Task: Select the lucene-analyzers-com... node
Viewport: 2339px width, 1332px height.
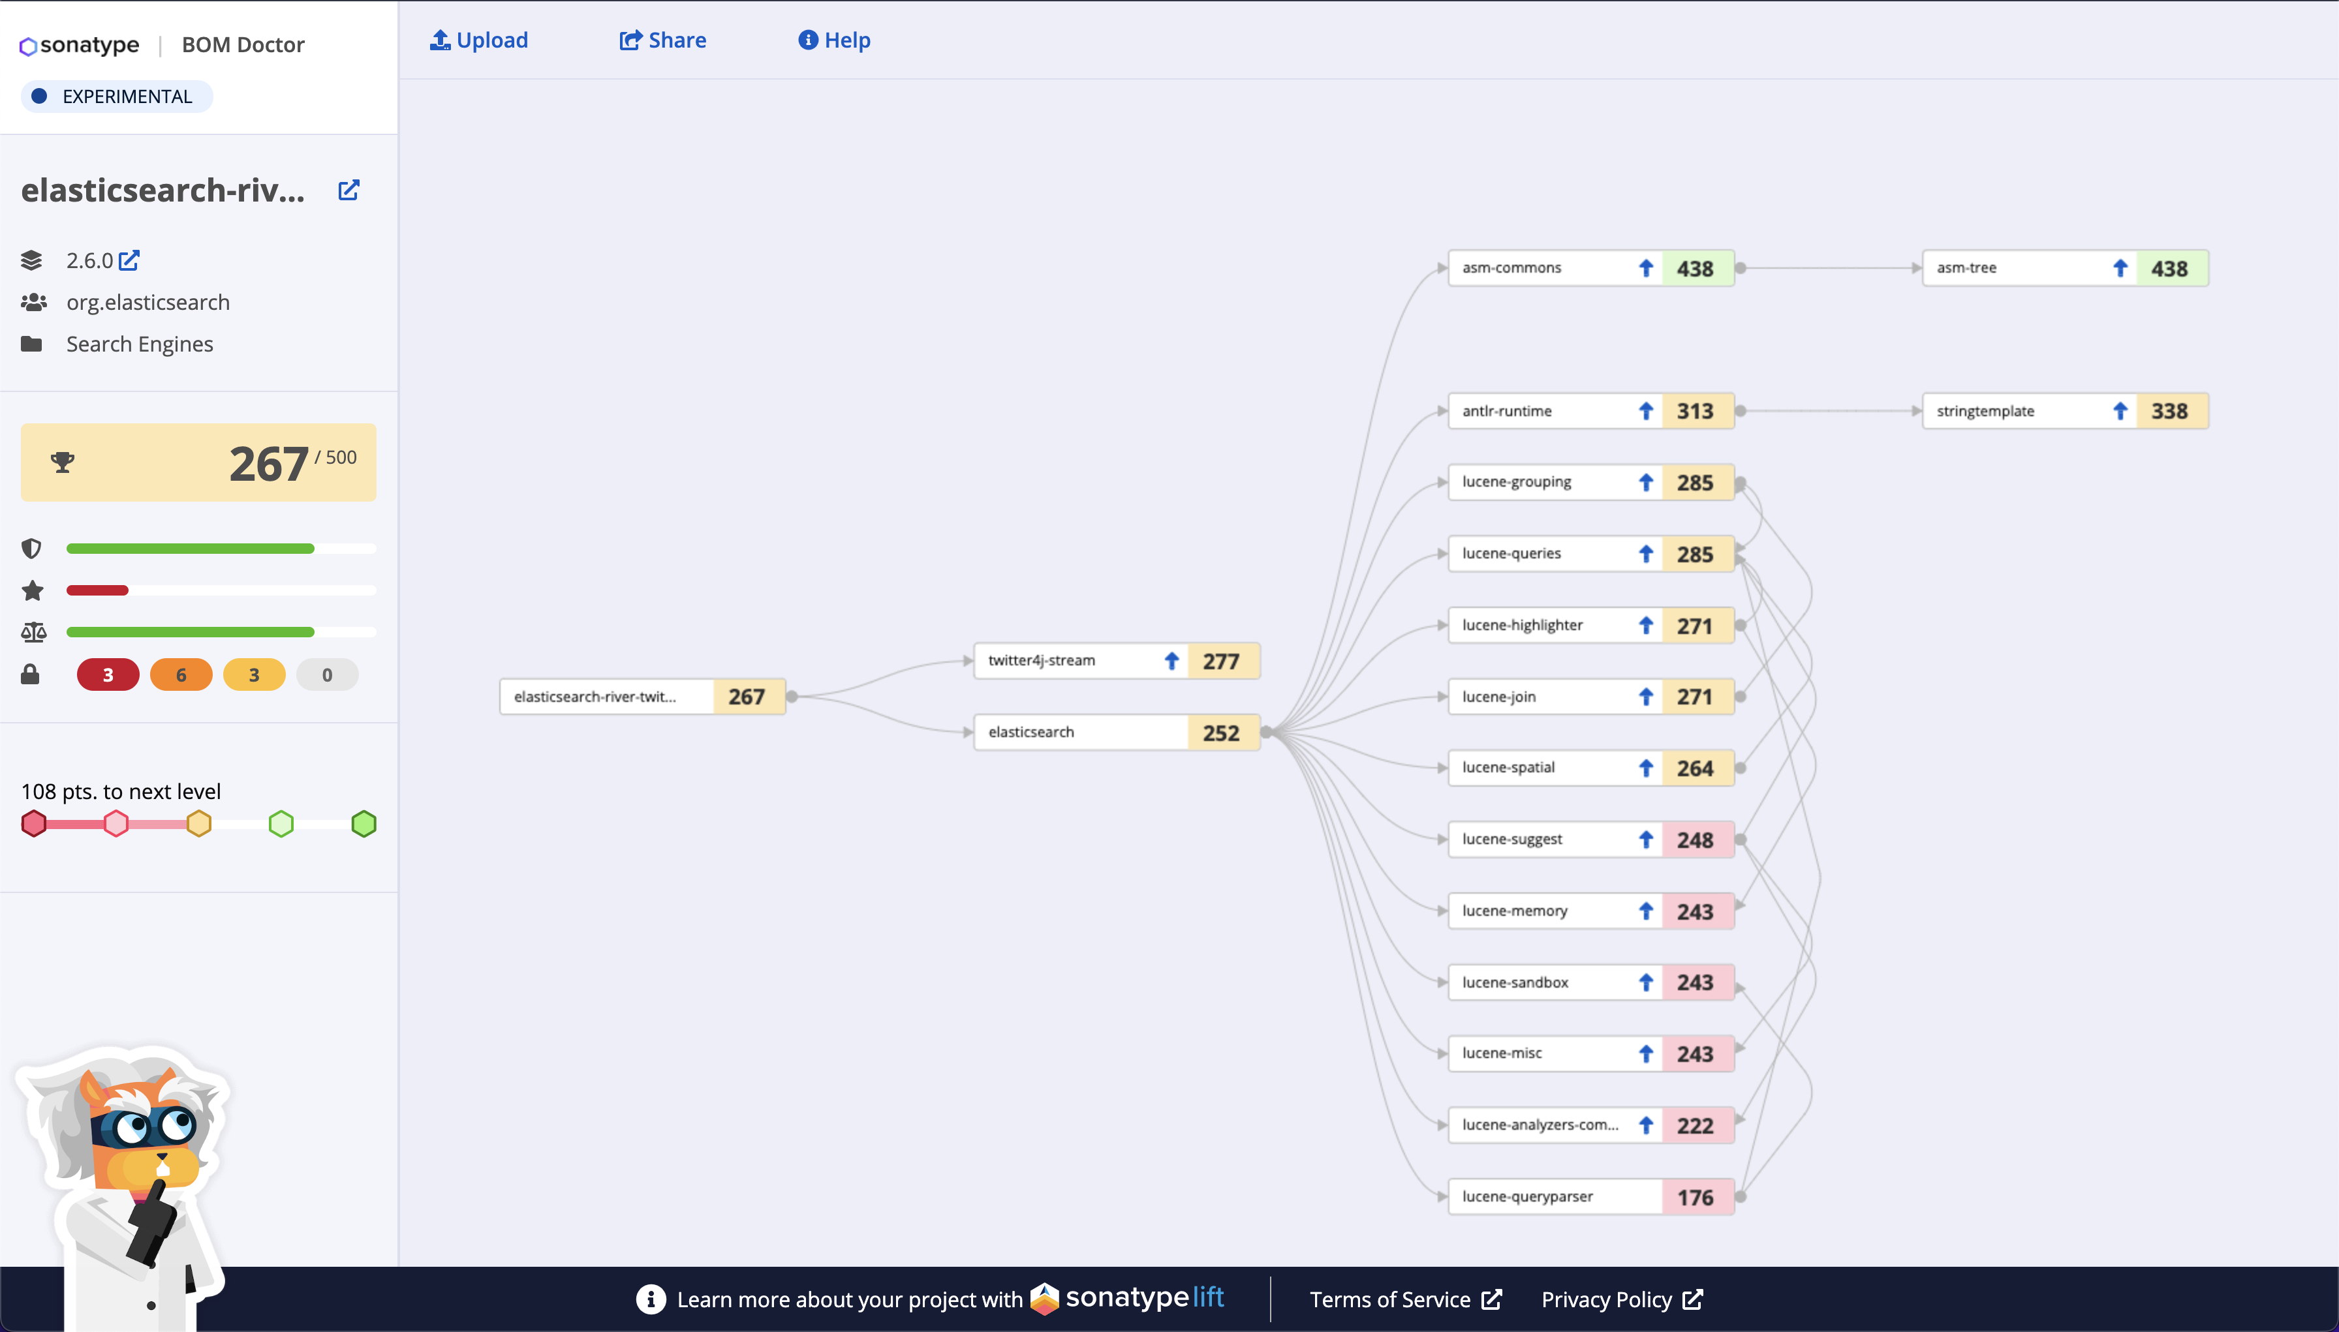Action: pos(1590,1125)
